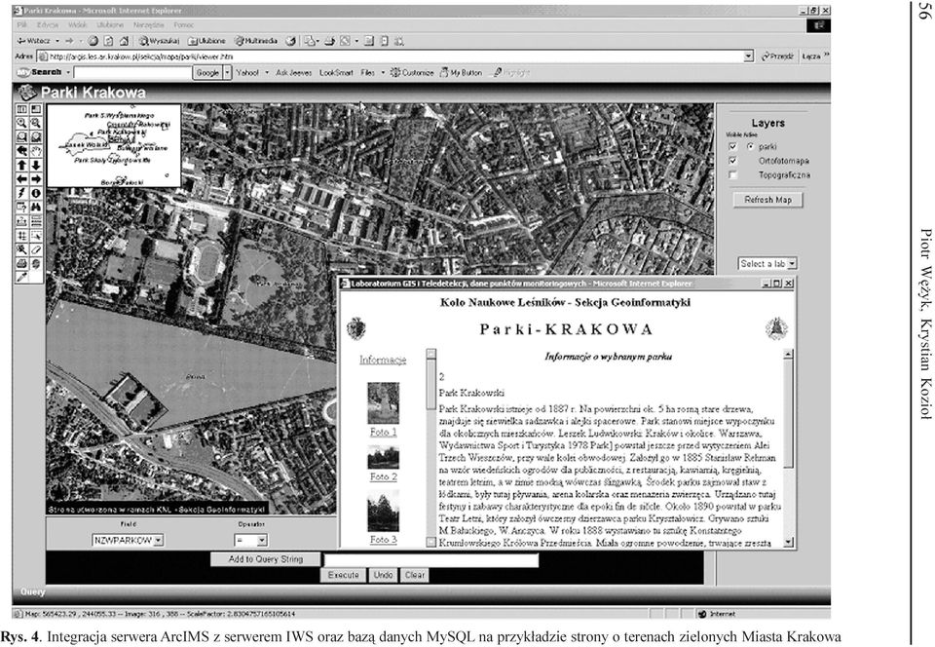Select the Hyperlink lightning bolt tool
This screenshot has height=647, width=935.
pos(21,193)
